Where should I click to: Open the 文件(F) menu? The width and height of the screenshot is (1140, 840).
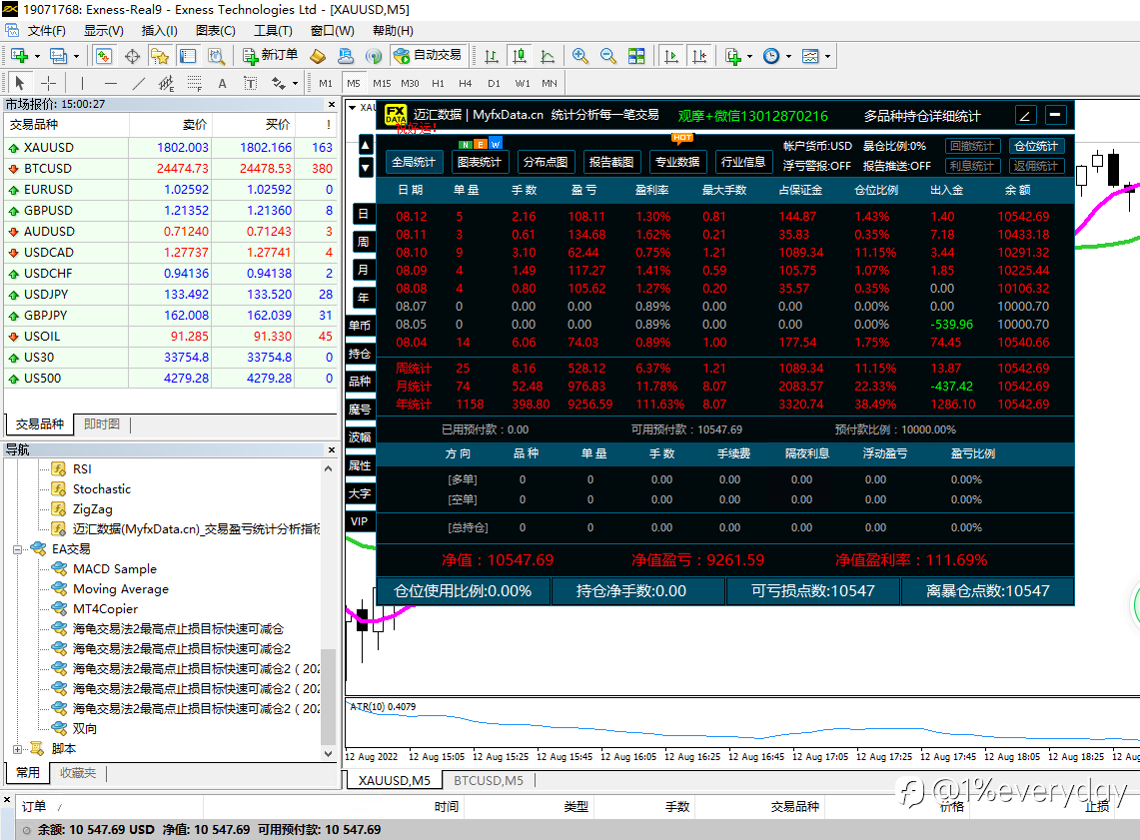point(47,31)
